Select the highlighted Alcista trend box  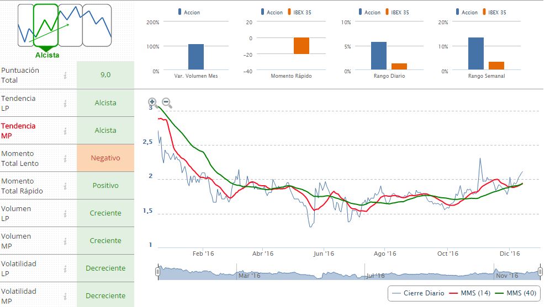coord(46,25)
